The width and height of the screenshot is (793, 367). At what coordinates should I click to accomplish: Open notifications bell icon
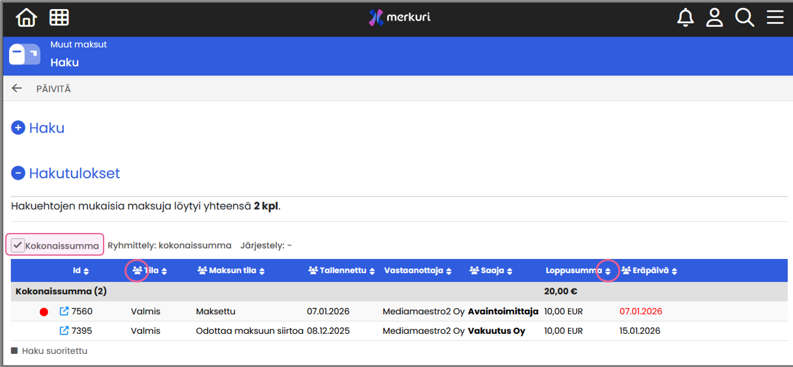[685, 18]
